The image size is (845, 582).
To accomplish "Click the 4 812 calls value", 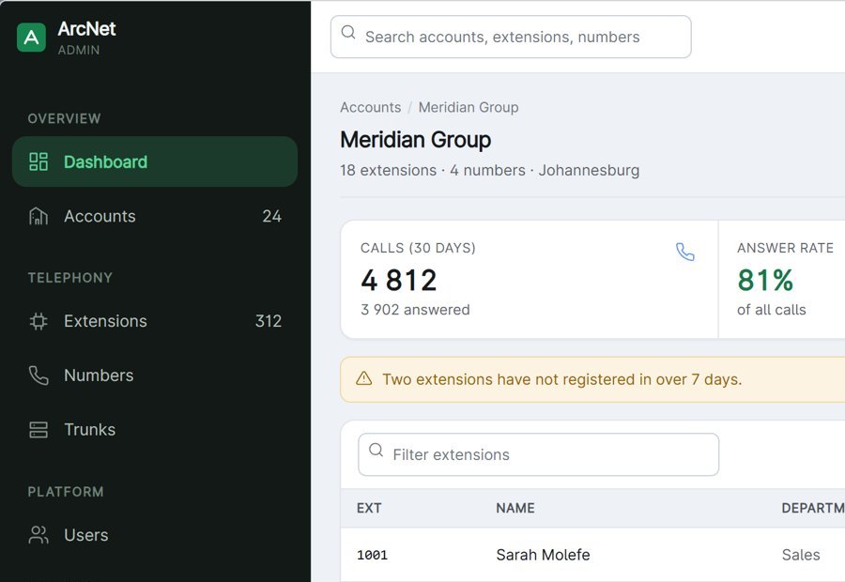I will pos(399,281).
